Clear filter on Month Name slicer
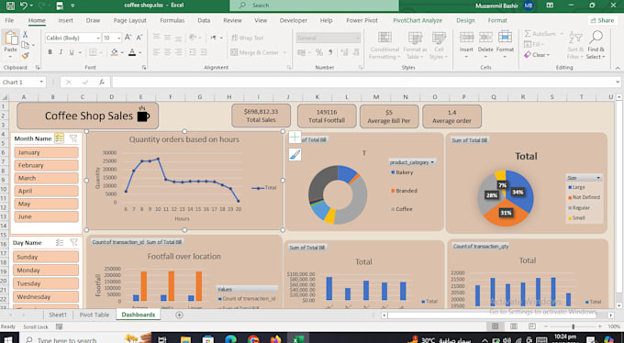Screen dimensions: 624x343 pyautogui.click(x=73, y=138)
